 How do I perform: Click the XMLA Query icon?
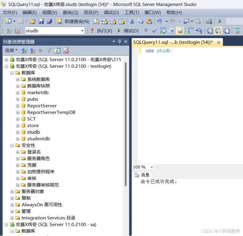click(x=121, y=21)
